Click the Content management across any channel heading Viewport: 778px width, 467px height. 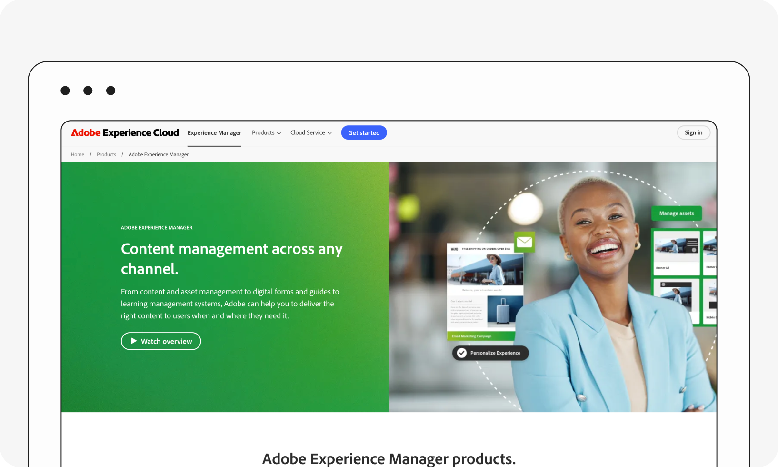pyautogui.click(x=232, y=259)
